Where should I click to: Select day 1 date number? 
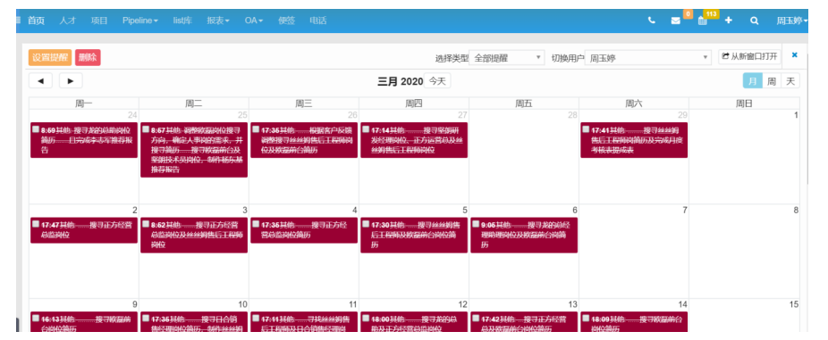(797, 115)
